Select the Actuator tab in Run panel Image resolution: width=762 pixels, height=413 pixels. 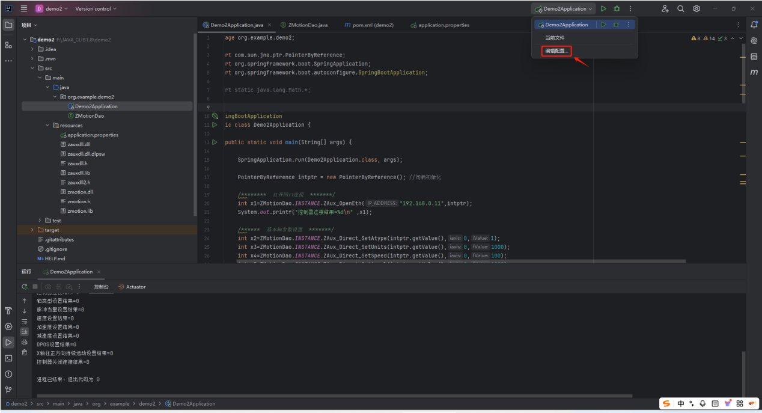(x=132, y=287)
